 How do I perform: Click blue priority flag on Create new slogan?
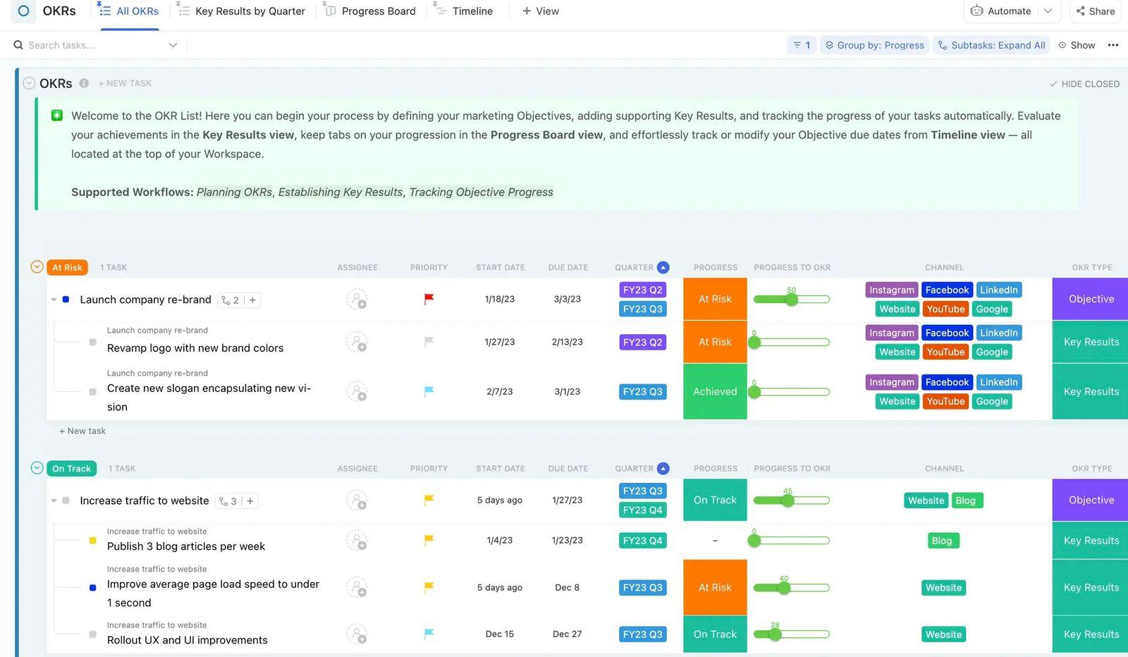pyautogui.click(x=429, y=391)
